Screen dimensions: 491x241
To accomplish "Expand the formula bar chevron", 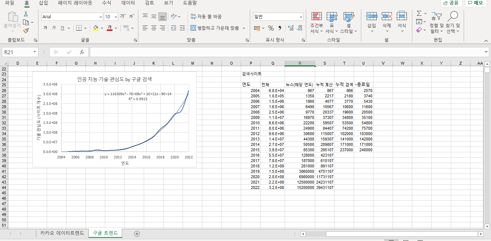I will pyautogui.click(x=486, y=52).
